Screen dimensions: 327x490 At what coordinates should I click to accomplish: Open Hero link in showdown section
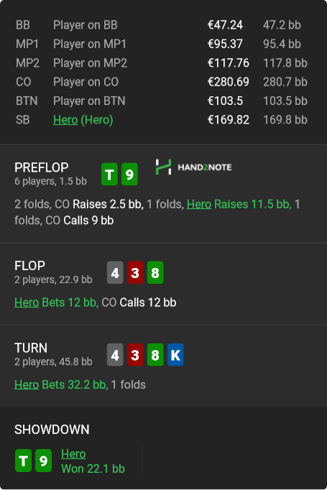pos(73,454)
